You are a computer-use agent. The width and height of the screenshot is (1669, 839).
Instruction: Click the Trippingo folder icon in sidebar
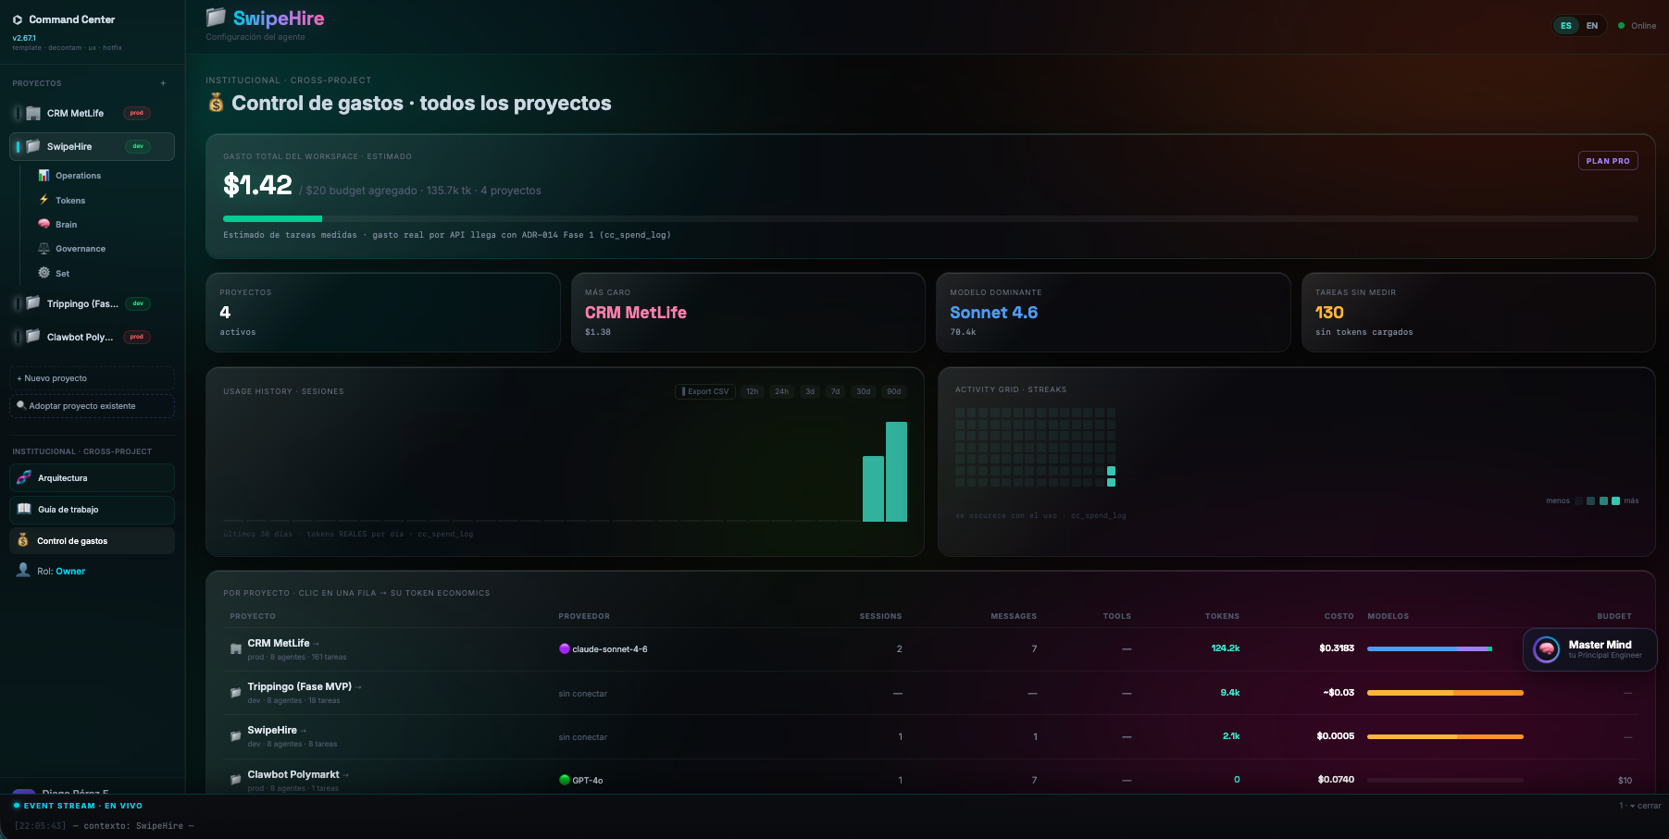click(x=33, y=303)
